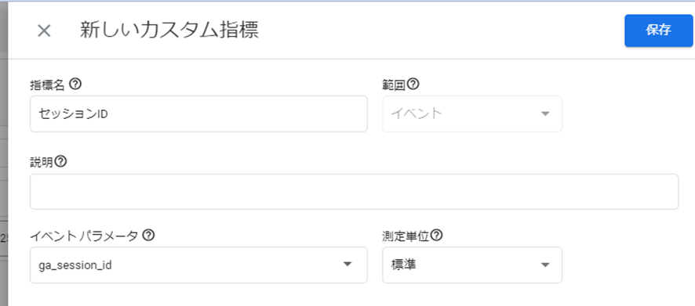The width and height of the screenshot is (695, 306).
Task: Open the help icon beside 測定単位
Action: click(x=437, y=236)
